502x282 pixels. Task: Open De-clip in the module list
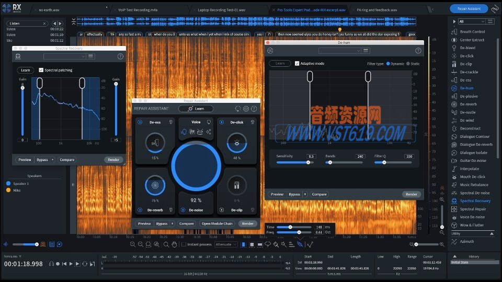(466, 64)
